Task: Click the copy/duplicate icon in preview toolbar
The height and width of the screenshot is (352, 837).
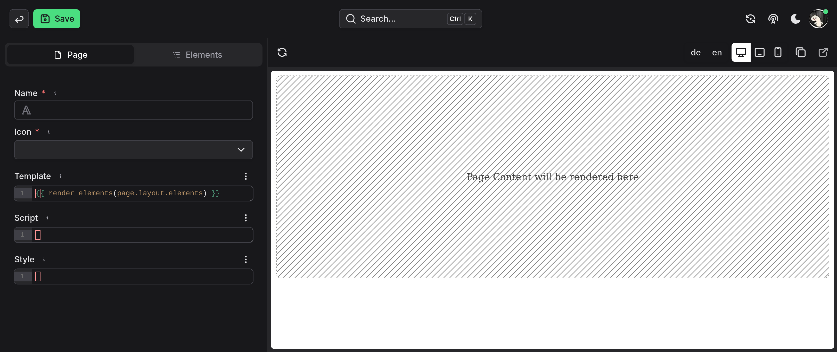Action: click(800, 52)
